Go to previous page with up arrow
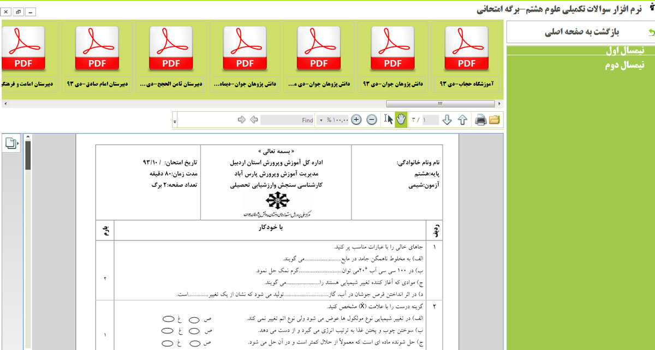The width and height of the screenshot is (655, 350). (462, 120)
